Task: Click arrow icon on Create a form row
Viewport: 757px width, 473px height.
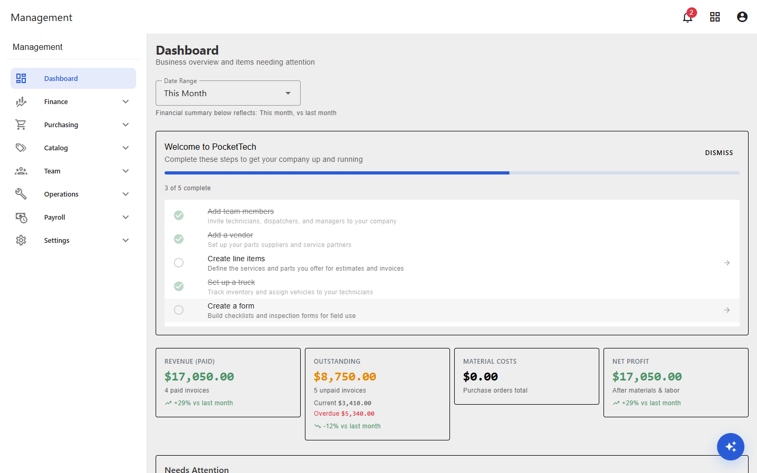Action: [727, 310]
